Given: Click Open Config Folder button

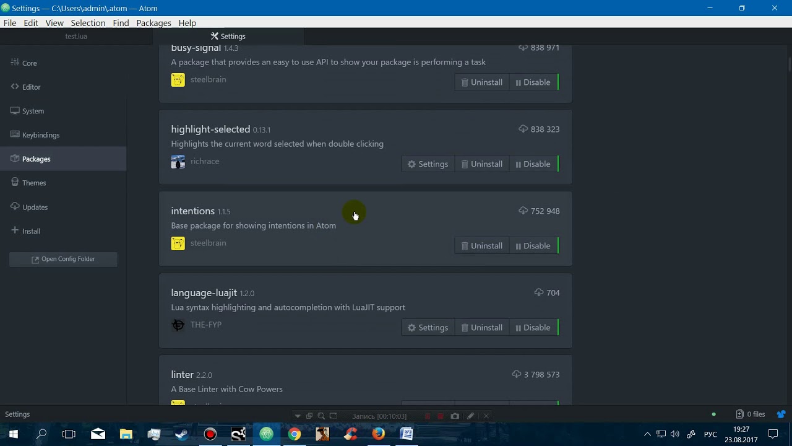Looking at the screenshot, I should (x=63, y=259).
